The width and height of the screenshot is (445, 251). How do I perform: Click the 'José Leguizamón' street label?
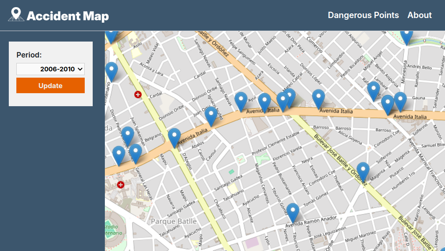330,232
